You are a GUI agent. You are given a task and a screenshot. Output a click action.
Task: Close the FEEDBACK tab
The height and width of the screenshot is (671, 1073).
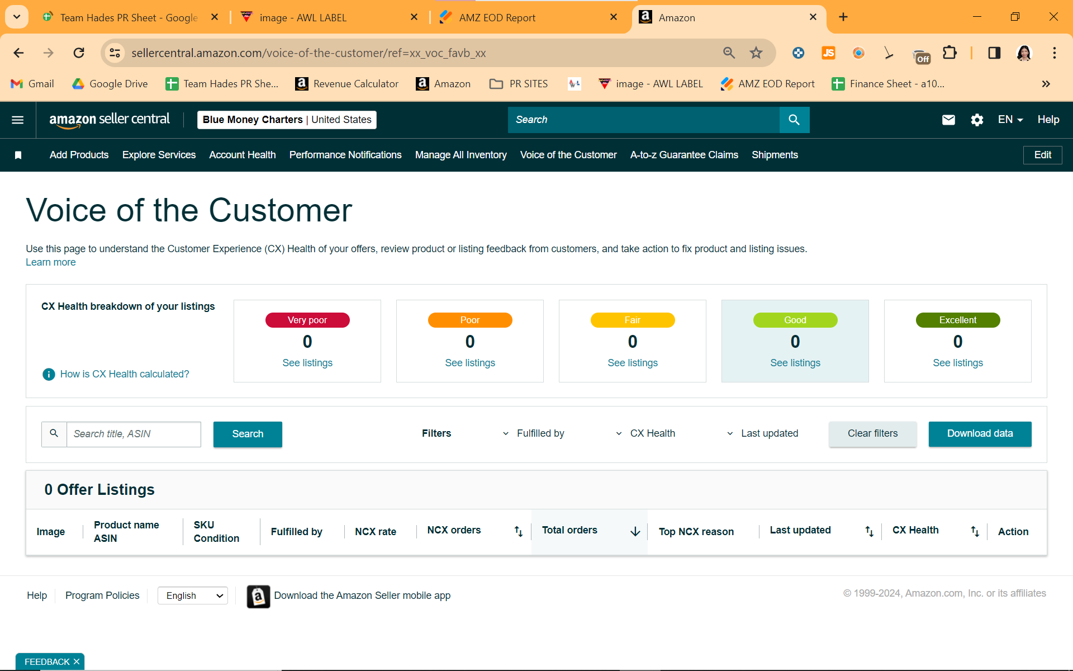pyautogui.click(x=77, y=662)
